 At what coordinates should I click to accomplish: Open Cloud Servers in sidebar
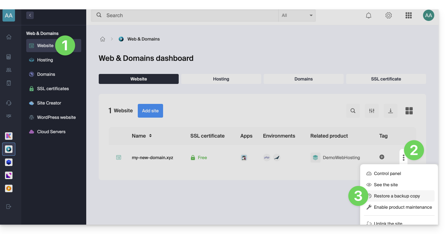pos(51,132)
